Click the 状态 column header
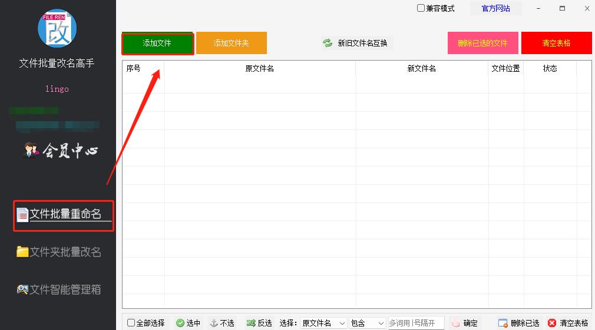 point(550,68)
